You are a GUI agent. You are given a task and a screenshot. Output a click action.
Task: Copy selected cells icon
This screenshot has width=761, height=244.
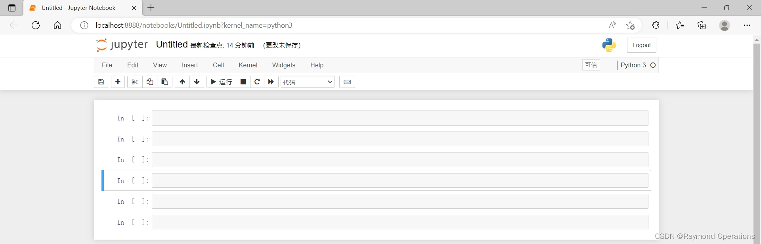pyautogui.click(x=150, y=82)
